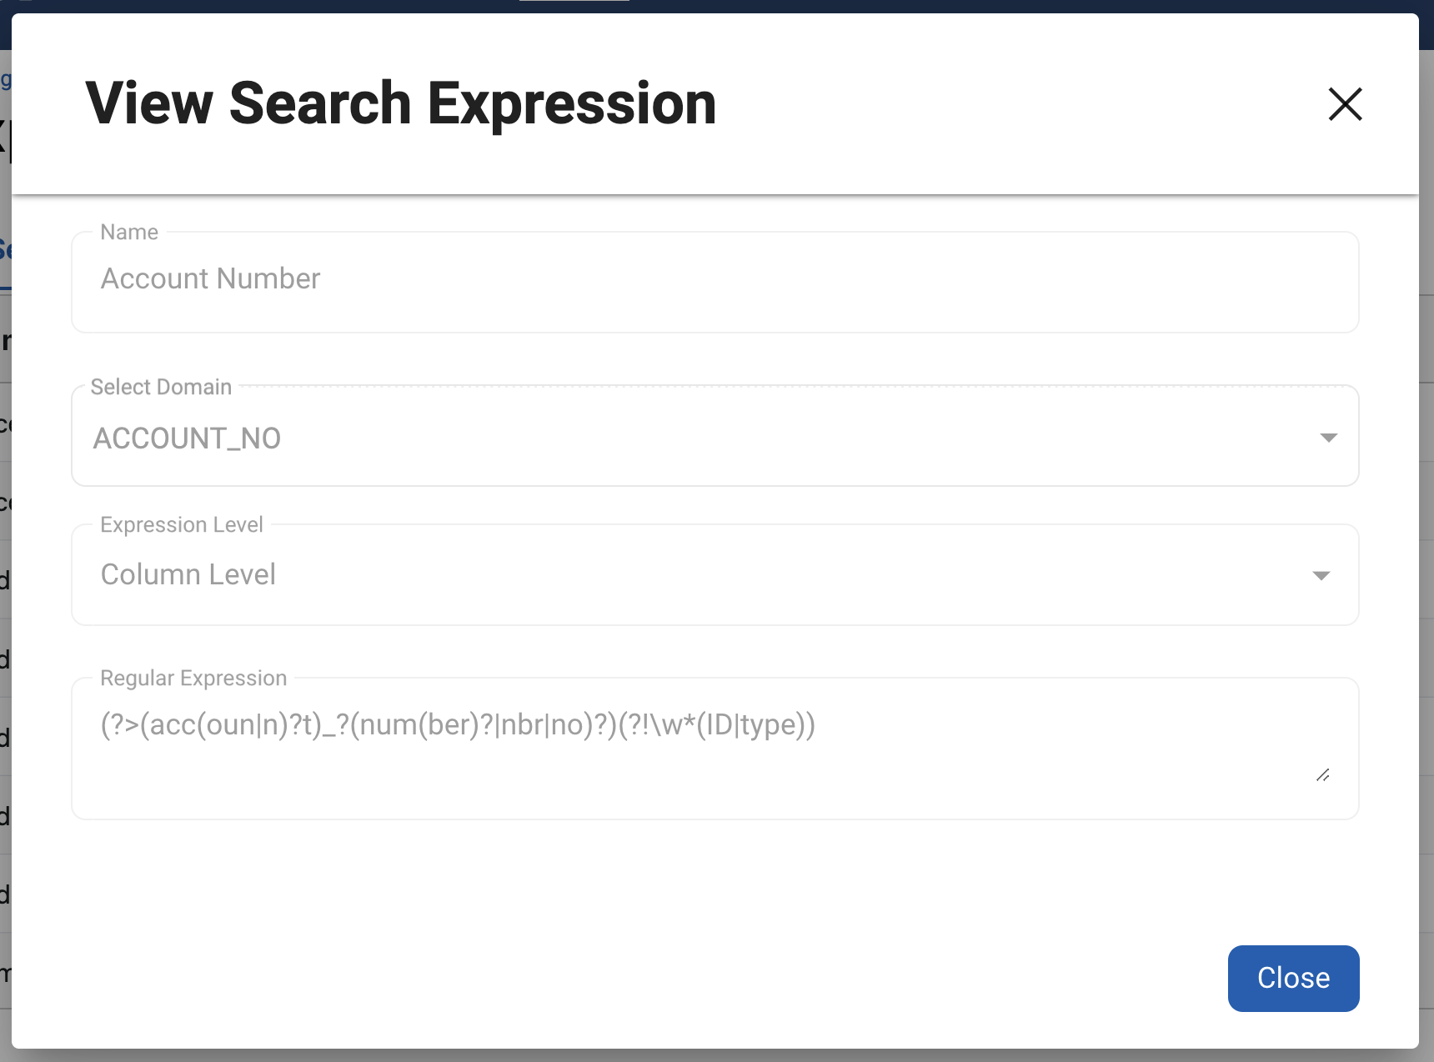Click empty space in the dialog header

(x=1000, y=104)
